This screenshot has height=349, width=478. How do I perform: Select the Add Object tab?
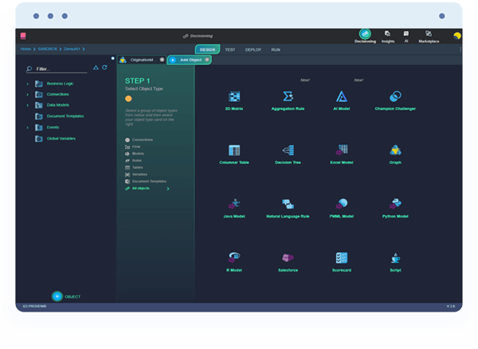pyautogui.click(x=189, y=60)
